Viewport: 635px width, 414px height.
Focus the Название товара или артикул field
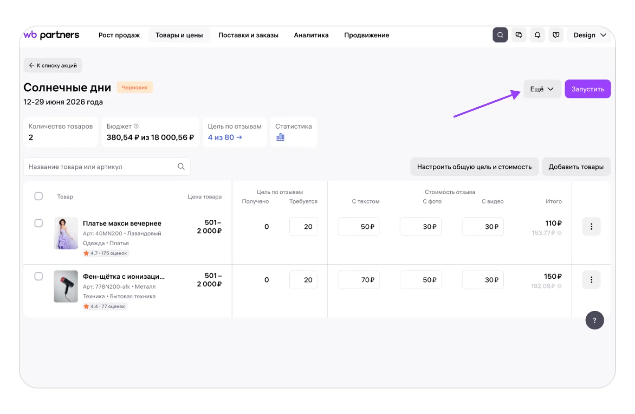(x=107, y=167)
